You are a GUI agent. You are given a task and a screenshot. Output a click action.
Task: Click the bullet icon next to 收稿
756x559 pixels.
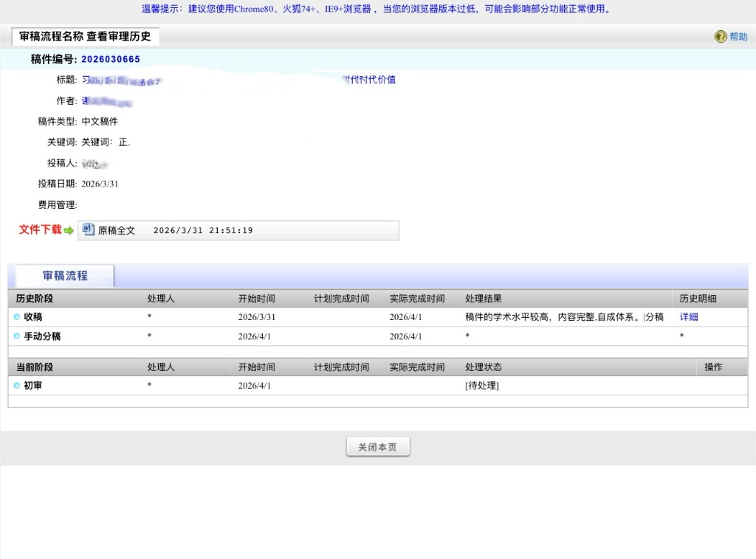[x=17, y=317]
